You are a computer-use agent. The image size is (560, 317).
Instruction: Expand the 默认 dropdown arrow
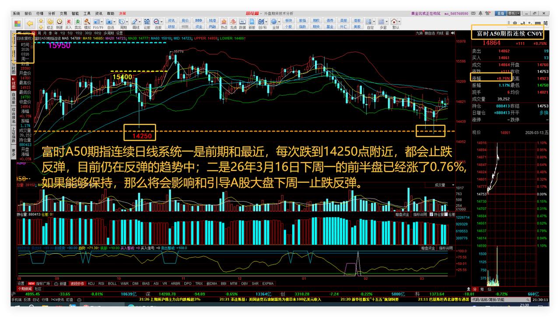(x=400, y=21)
